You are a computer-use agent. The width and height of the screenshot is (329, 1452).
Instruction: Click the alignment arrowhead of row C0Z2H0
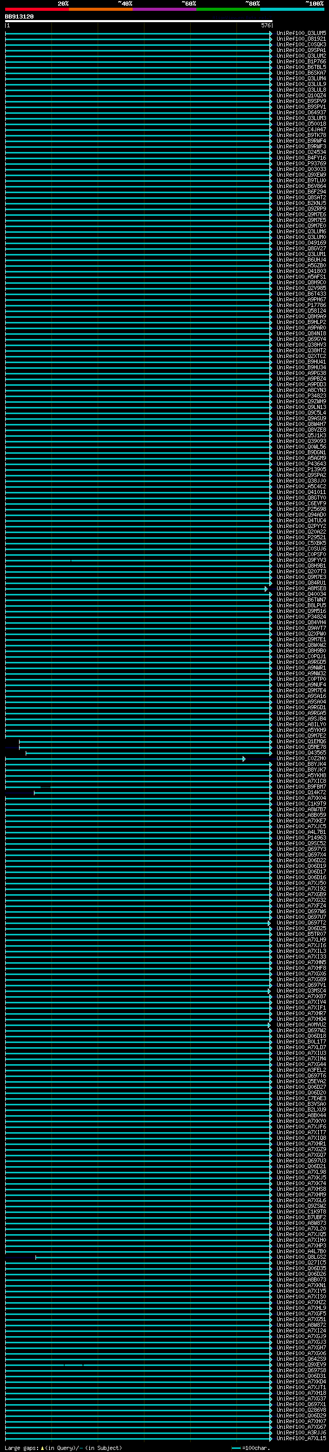[244, 759]
